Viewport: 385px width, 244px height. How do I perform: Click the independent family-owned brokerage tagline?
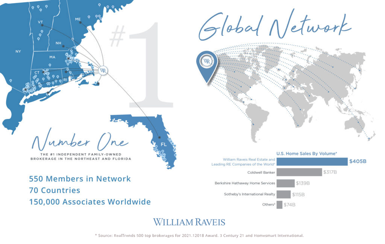pos(81,157)
